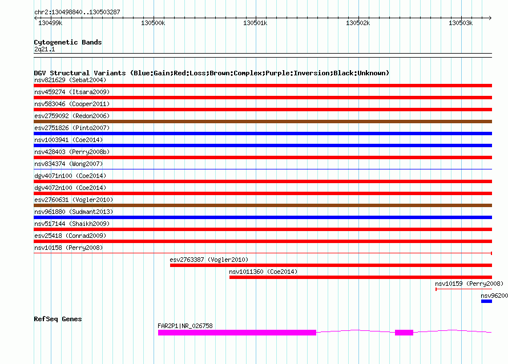Select the dgv4071n100 (Coe2014) label
The image size is (508, 364).
click(70, 176)
